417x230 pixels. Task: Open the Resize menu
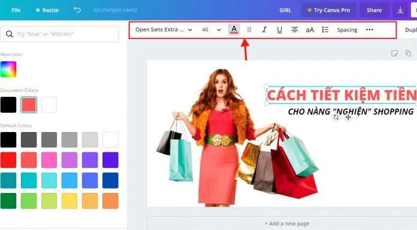click(x=47, y=10)
